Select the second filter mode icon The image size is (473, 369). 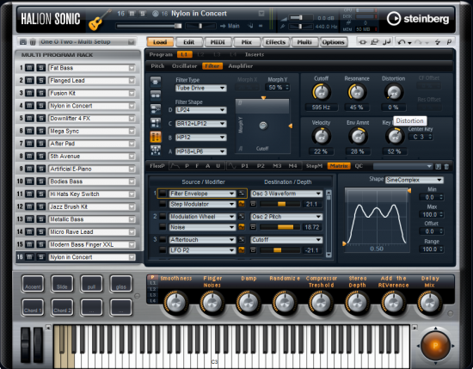pos(156,95)
